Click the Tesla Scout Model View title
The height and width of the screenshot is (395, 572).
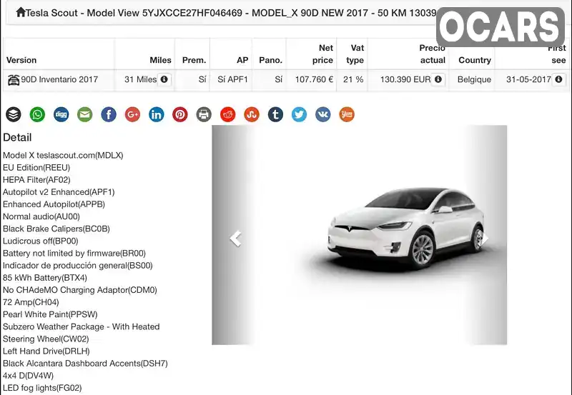tap(230, 13)
